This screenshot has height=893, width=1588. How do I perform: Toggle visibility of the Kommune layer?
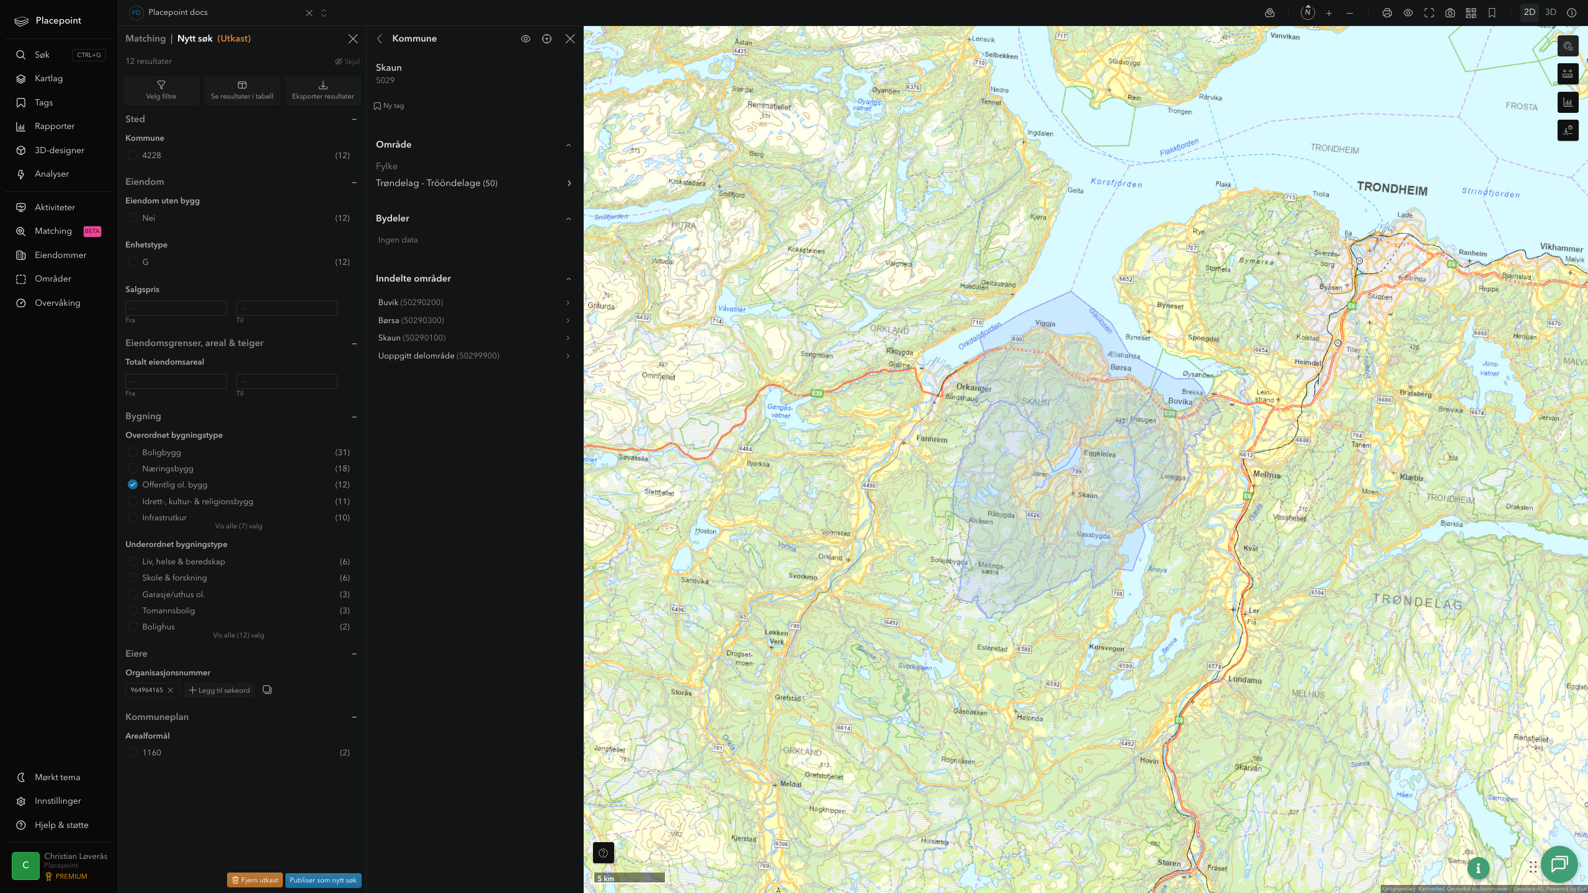coord(525,38)
